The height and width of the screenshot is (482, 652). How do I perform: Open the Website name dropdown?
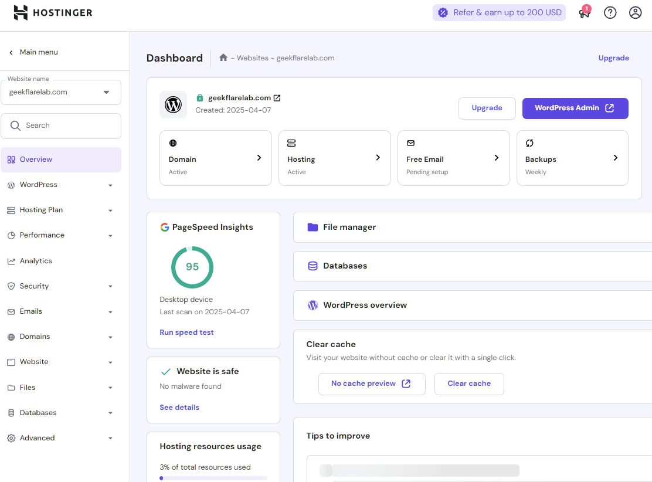pyautogui.click(x=106, y=92)
